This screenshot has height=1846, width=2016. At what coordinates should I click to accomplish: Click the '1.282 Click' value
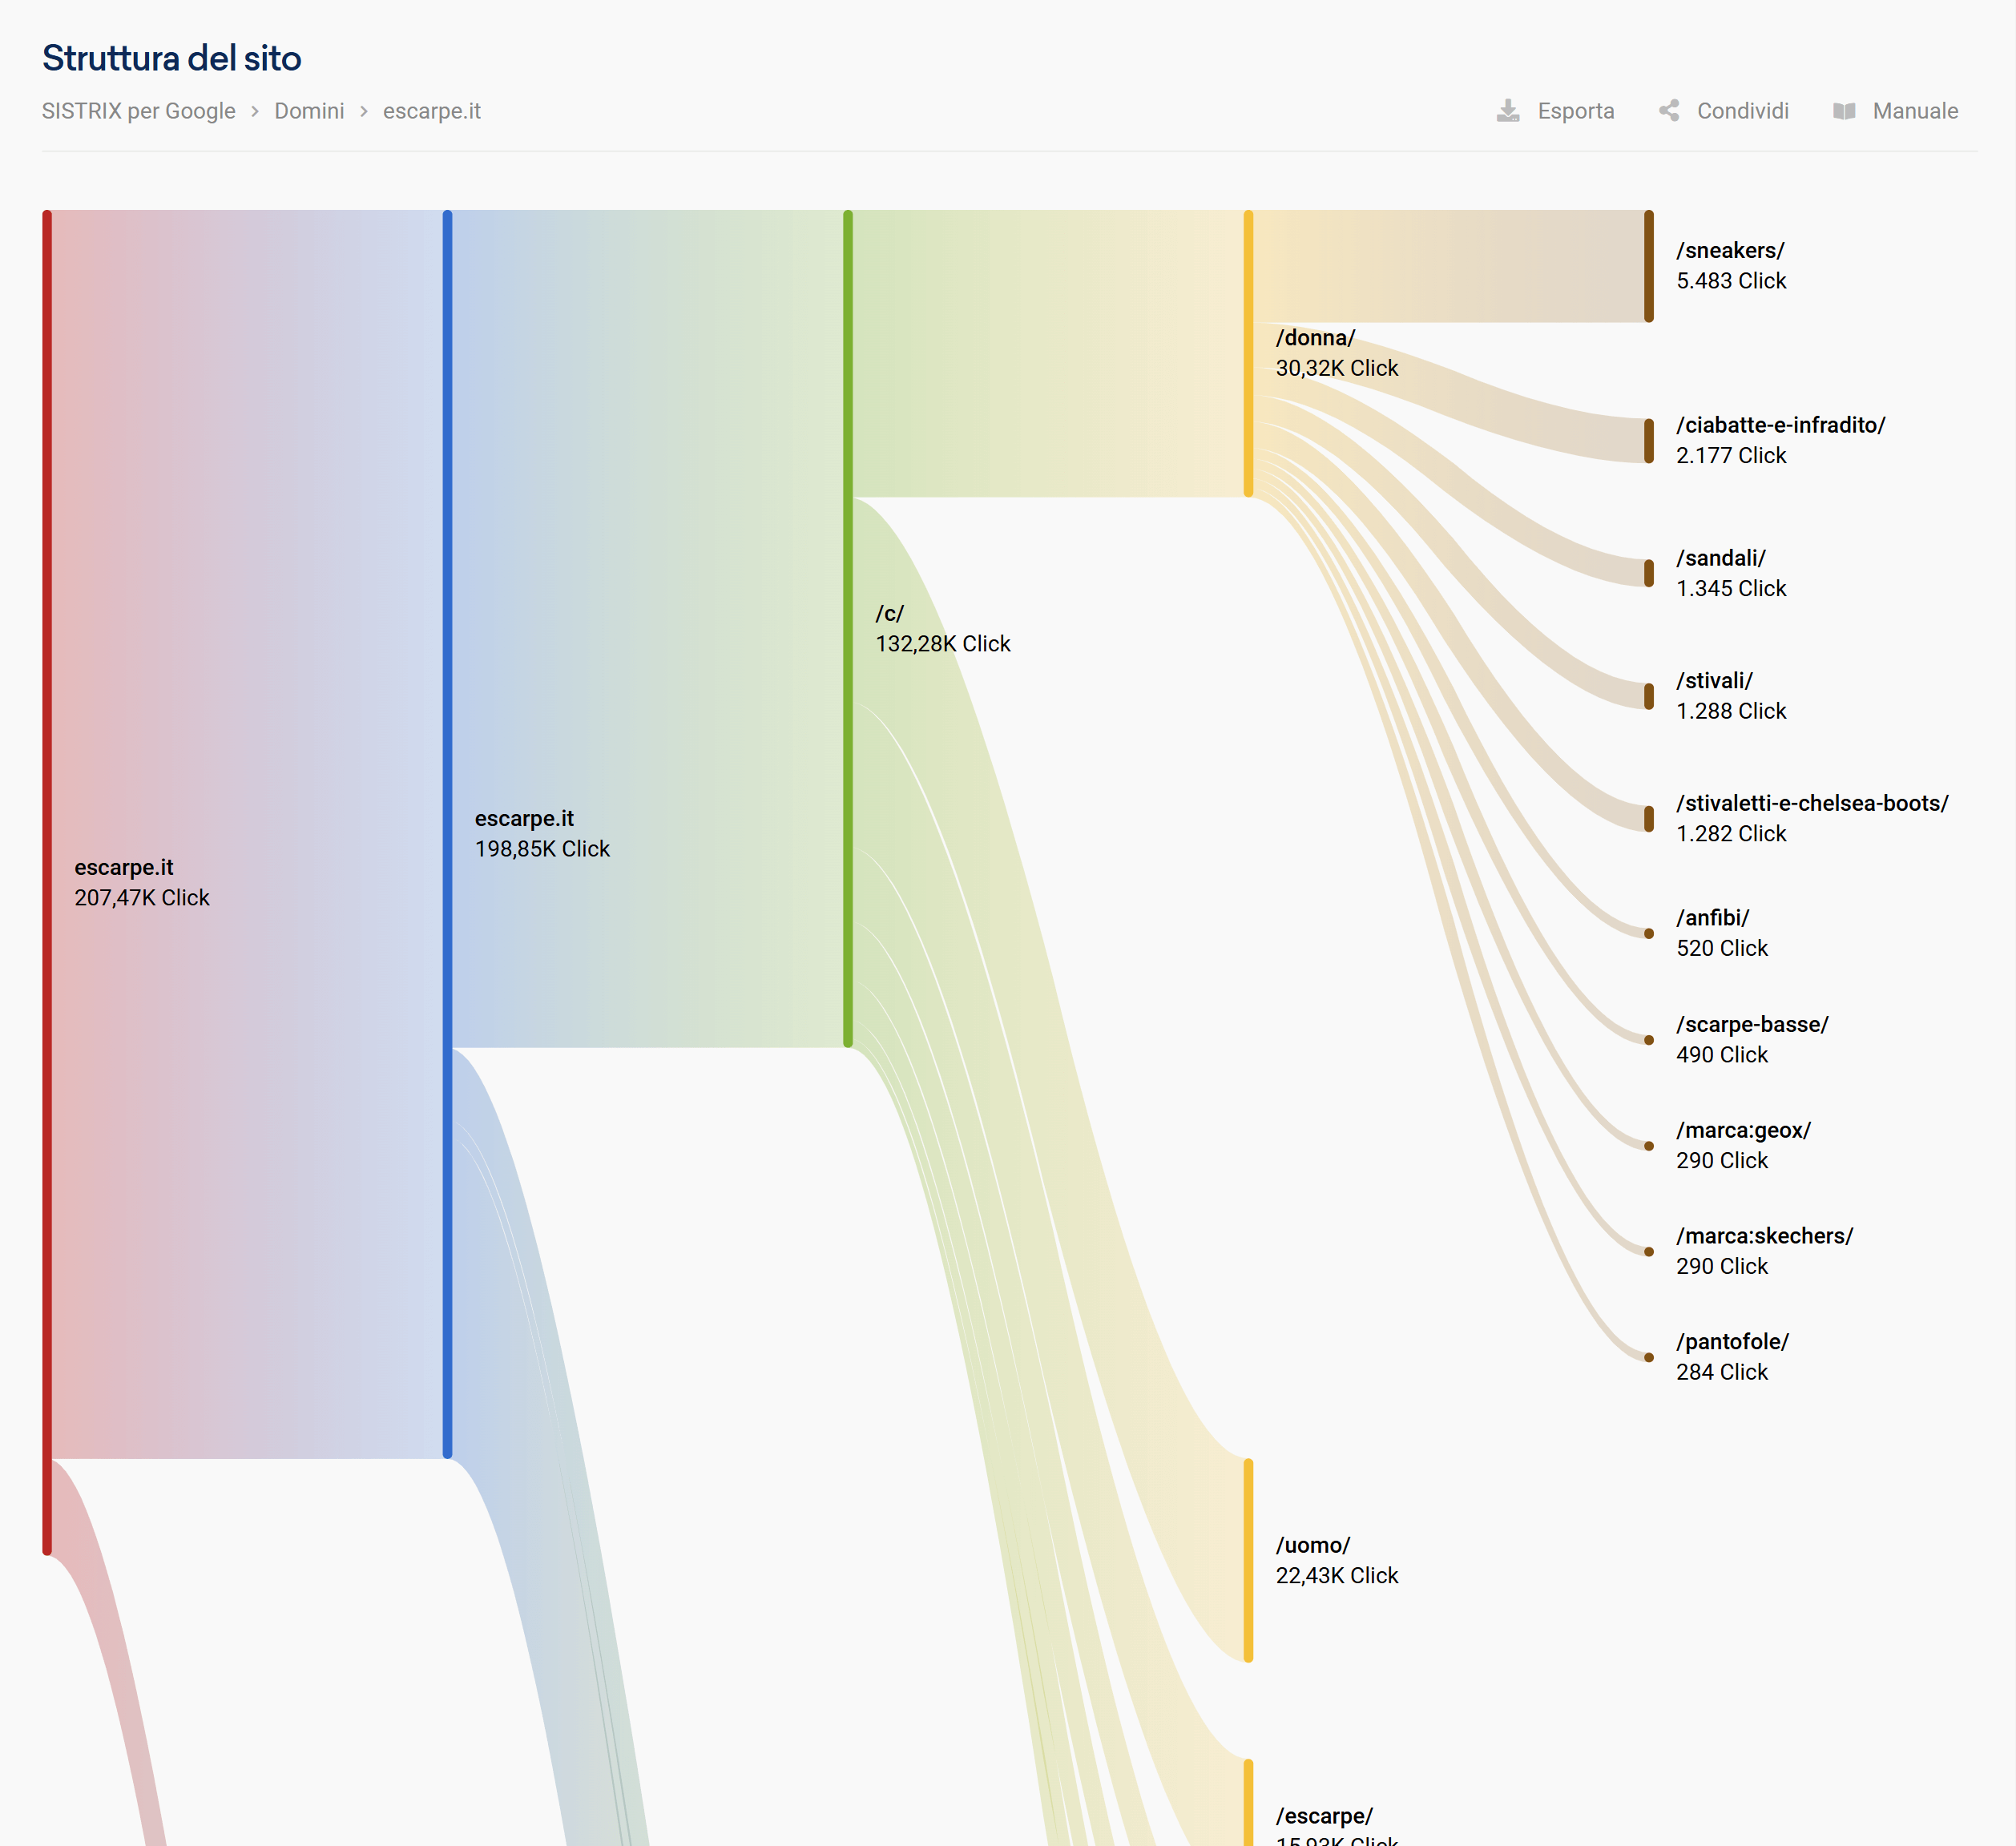[1731, 833]
